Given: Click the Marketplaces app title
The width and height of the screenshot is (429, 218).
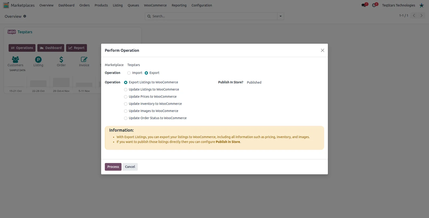Looking at the screenshot, I should point(23,5).
